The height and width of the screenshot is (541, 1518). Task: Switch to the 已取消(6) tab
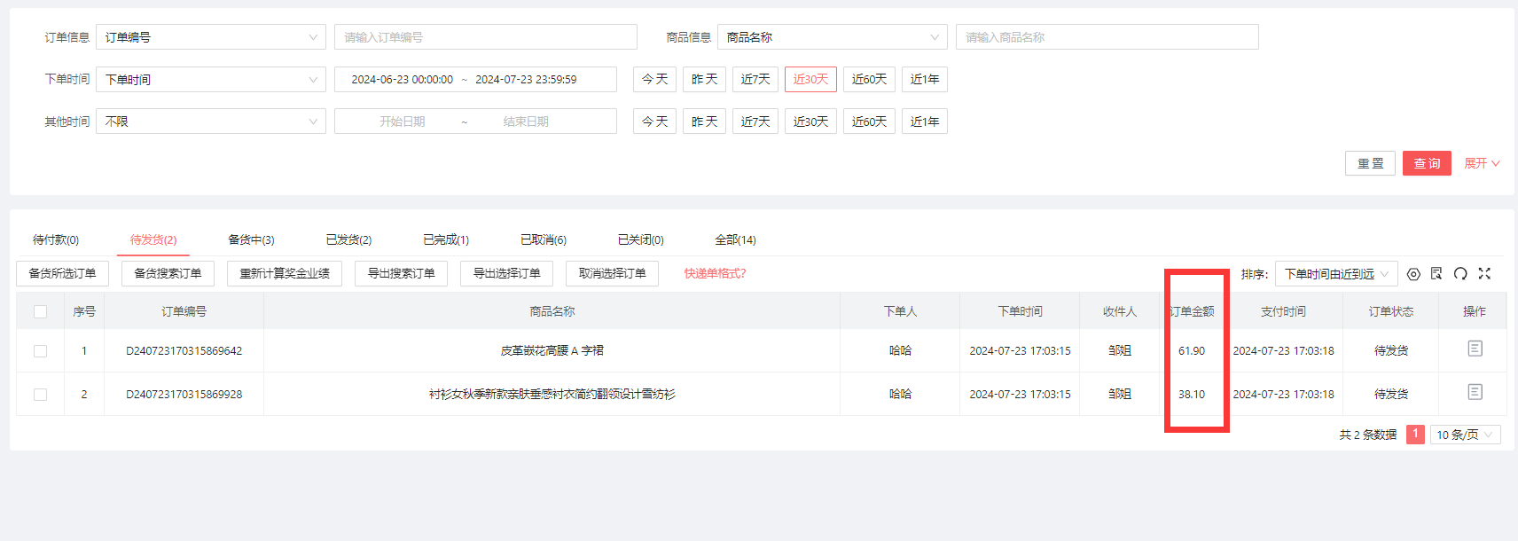[x=543, y=239]
